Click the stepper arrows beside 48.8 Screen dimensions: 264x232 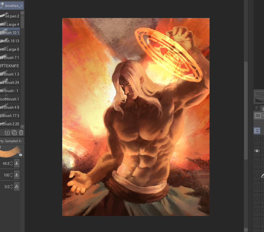click(x=11, y=163)
